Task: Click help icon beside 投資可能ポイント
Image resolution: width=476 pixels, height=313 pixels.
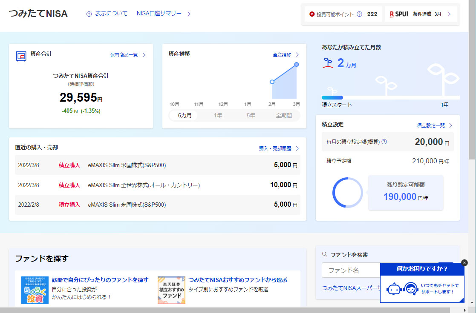Action: [x=359, y=14]
